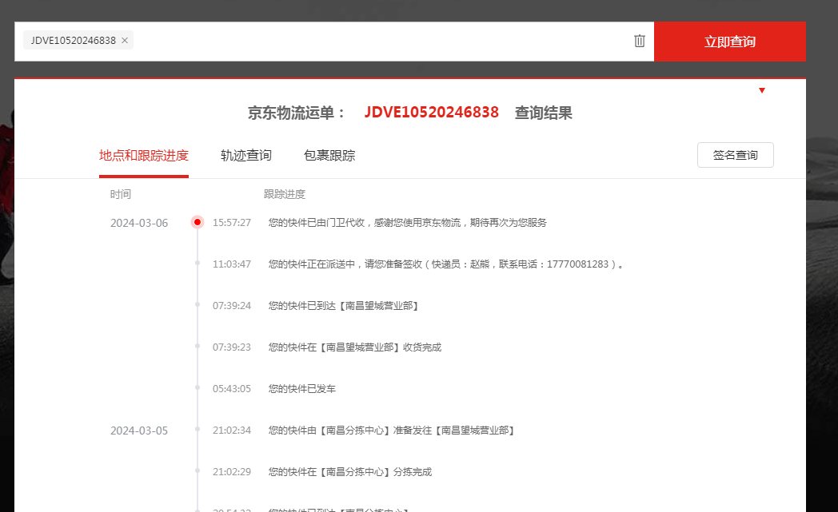Click the date 2024-03-05
838x512 pixels.
(x=139, y=431)
